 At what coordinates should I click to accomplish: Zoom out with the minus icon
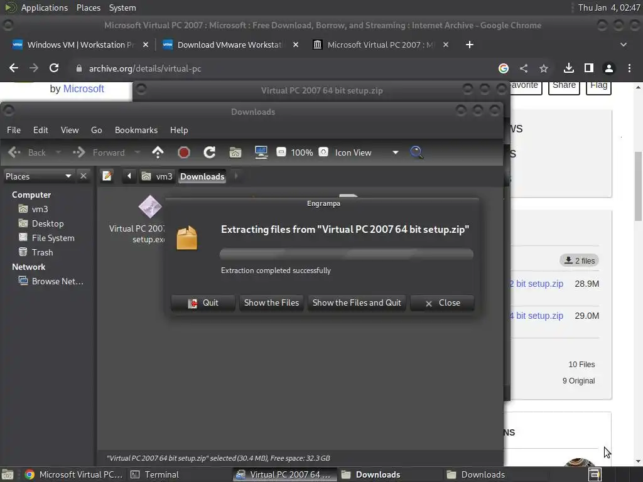pos(281,152)
